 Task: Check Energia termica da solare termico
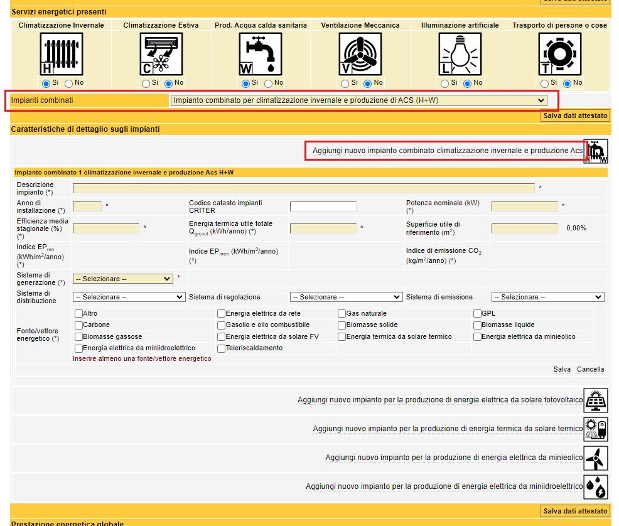click(x=342, y=337)
